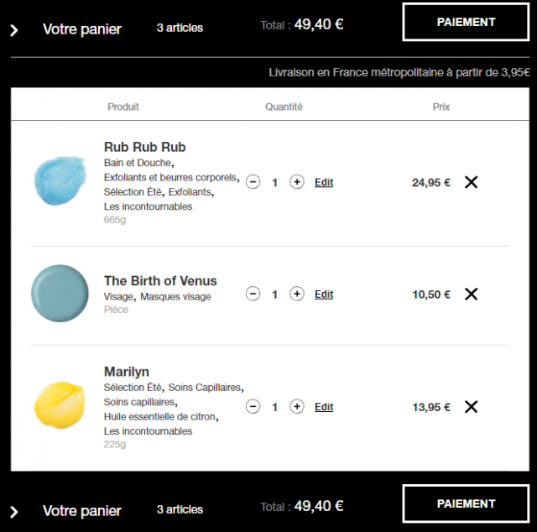The width and height of the screenshot is (537, 532).
Task: Edit the Rub Rub Rub item
Action: pyautogui.click(x=324, y=182)
